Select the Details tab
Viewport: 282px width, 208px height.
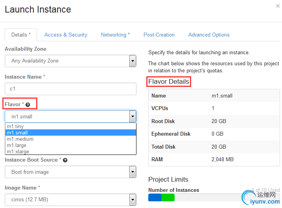[21, 35]
